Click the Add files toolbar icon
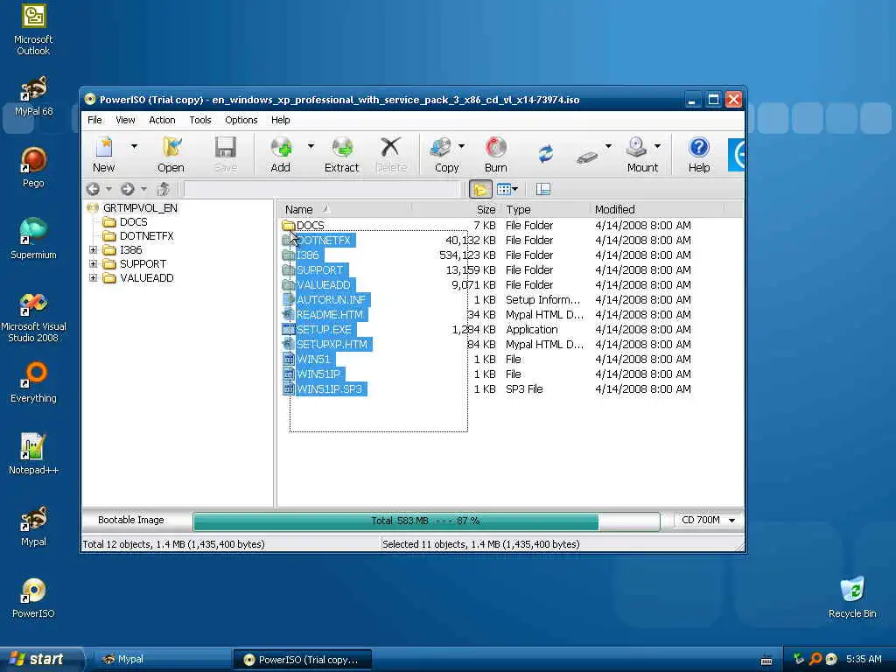896x672 pixels. [281, 154]
